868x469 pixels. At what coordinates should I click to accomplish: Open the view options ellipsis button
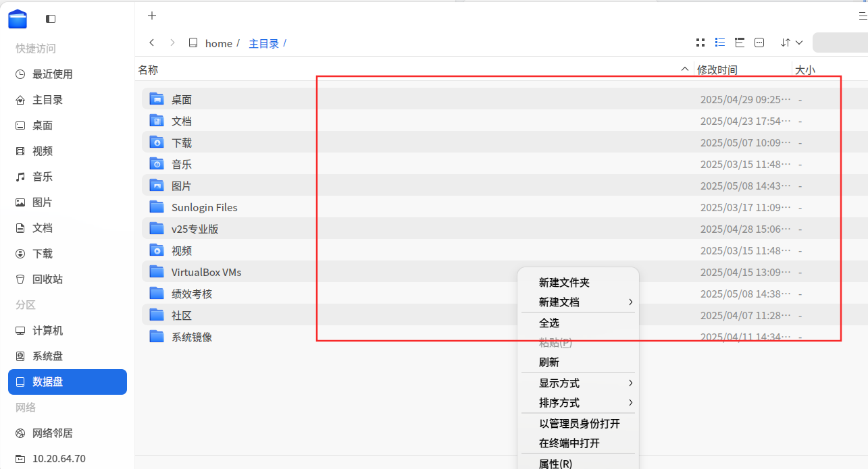pyautogui.click(x=759, y=43)
